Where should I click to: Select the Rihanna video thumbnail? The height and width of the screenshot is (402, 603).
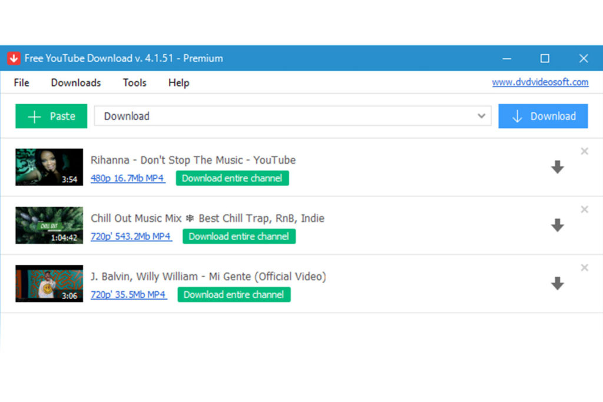point(49,167)
